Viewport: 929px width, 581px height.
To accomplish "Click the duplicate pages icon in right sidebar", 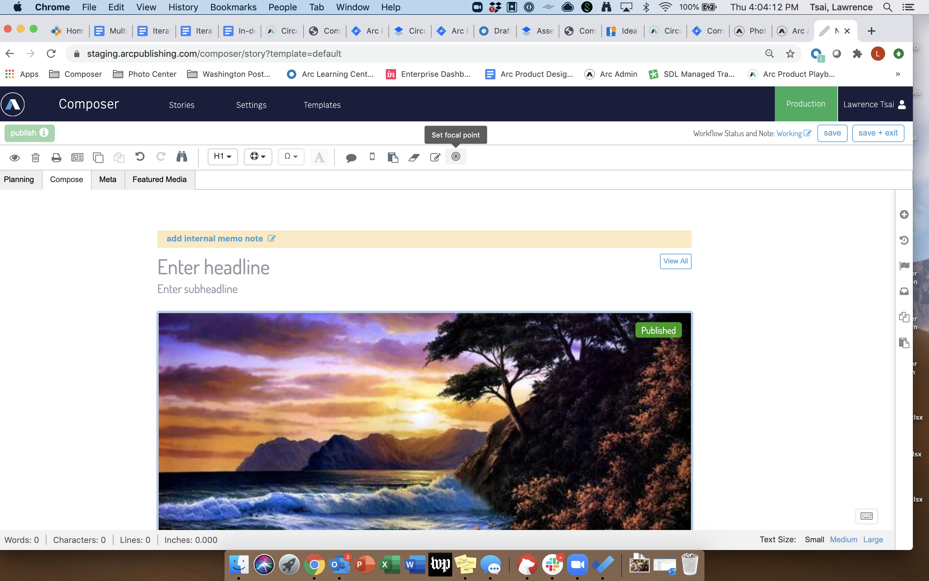I will [x=904, y=317].
